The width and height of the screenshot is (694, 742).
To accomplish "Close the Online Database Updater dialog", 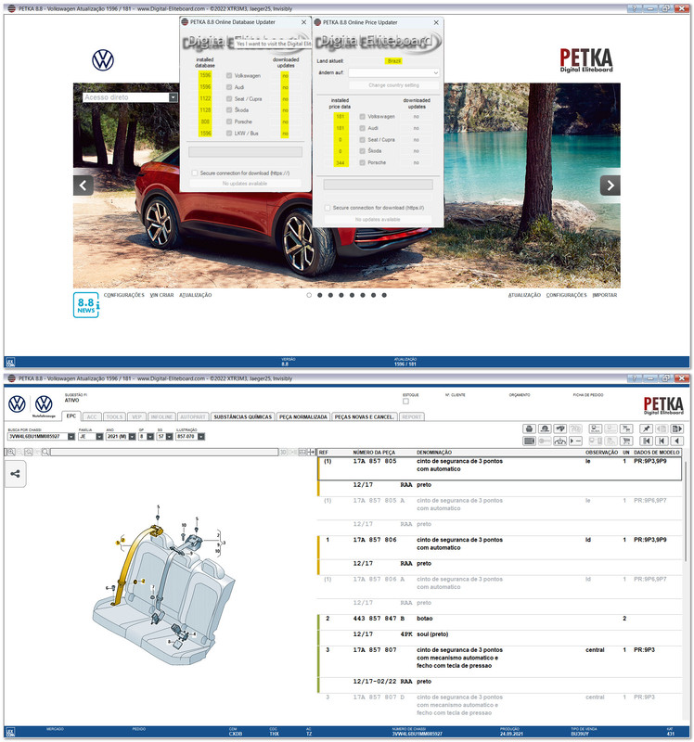I will pyautogui.click(x=303, y=22).
